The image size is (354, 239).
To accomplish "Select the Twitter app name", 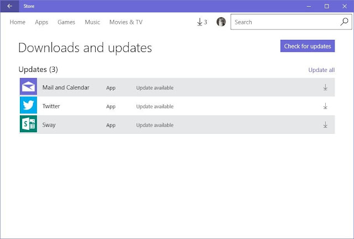I will [51, 106].
